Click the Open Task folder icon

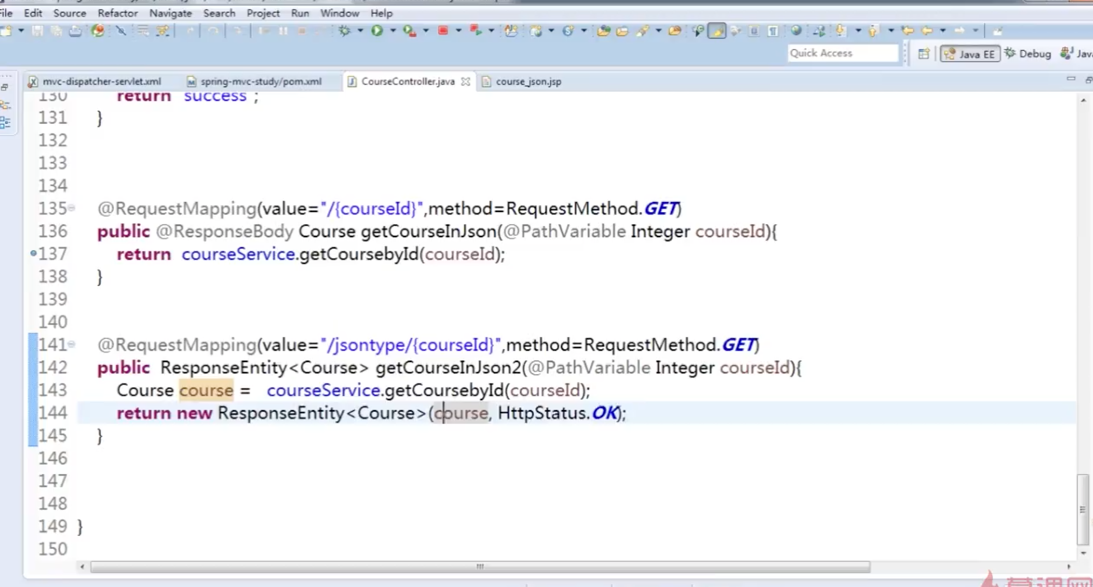point(622,31)
